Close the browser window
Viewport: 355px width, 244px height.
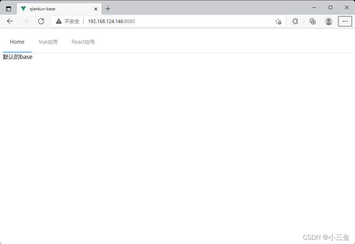click(x=347, y=7)
